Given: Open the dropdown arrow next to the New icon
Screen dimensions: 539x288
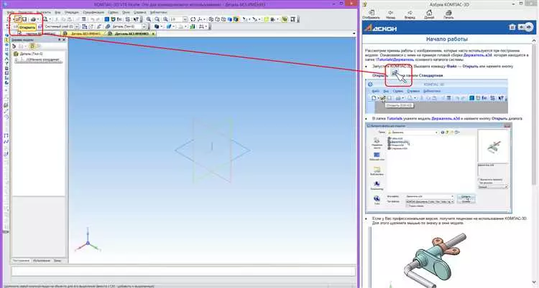Looking at the screenshot, I should pos(13,19).
